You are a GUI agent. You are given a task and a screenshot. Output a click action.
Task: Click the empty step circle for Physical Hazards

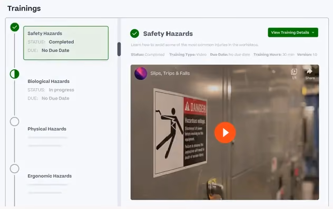tap(15, 121)
